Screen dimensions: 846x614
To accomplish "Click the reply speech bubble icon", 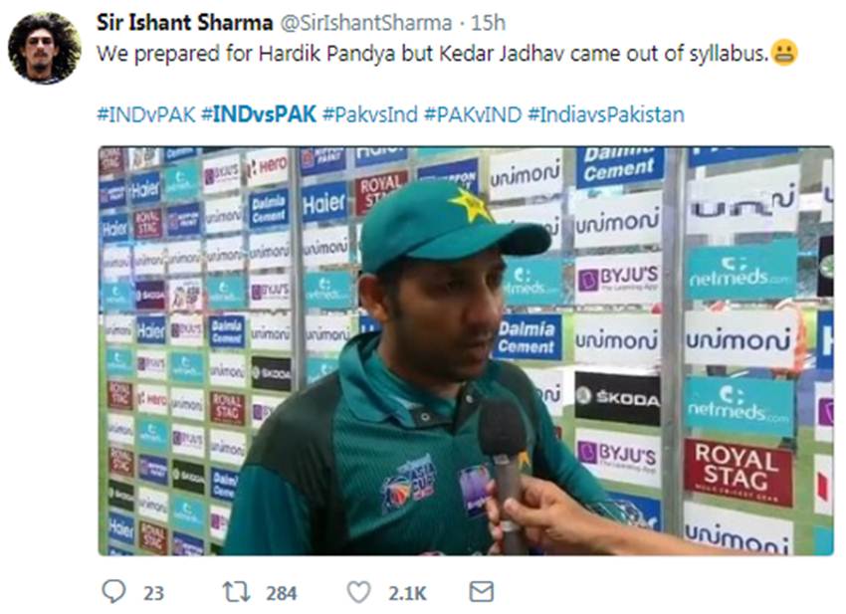I will (x=113, y=591).
